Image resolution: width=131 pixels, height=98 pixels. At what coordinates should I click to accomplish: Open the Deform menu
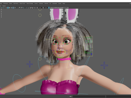[46, 4]
